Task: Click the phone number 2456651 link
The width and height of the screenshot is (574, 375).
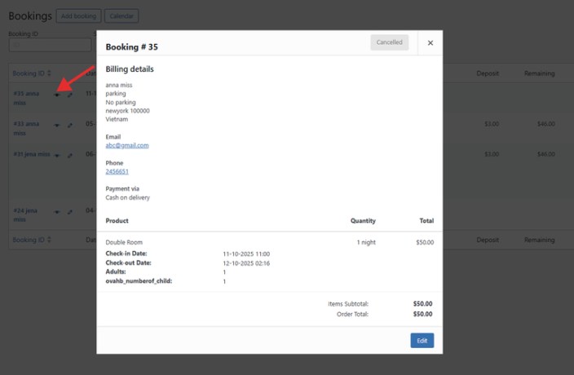Action: point(117,172)
